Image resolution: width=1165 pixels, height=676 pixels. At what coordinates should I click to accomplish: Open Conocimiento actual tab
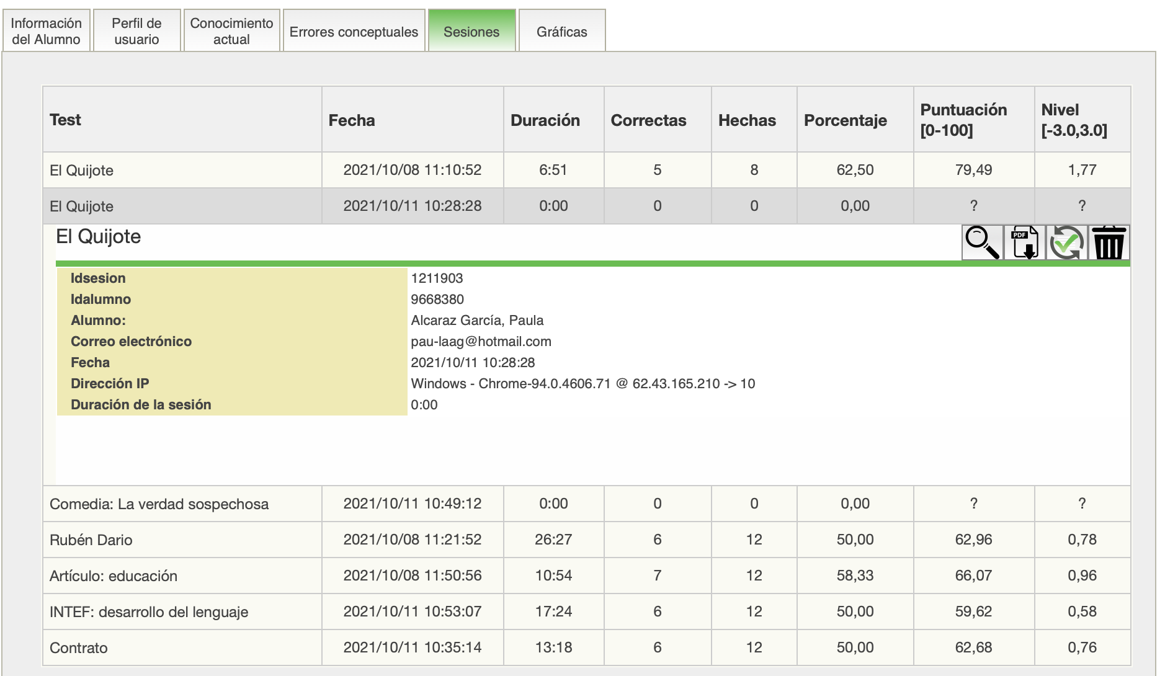point(231,31)
